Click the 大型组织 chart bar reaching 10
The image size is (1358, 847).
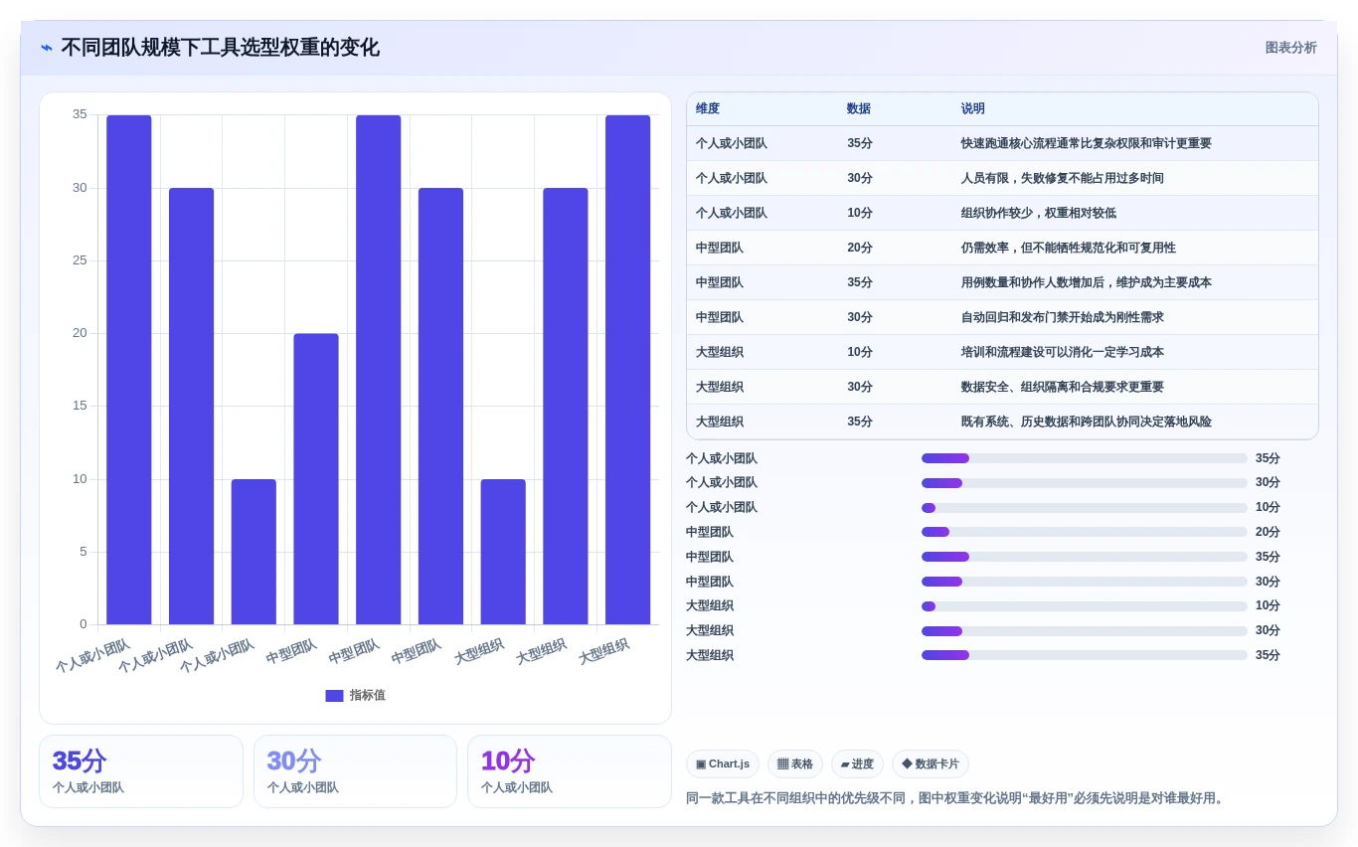pyautogui.click(x=503, y=552)
